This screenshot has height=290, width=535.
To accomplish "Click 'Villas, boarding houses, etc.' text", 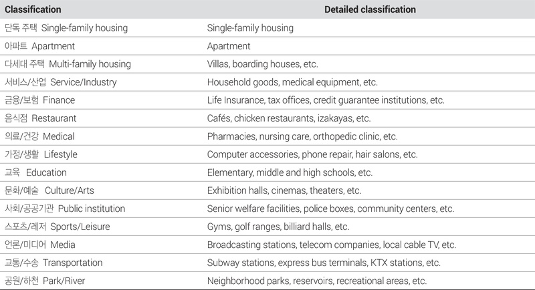I will [x=262, y=64].
